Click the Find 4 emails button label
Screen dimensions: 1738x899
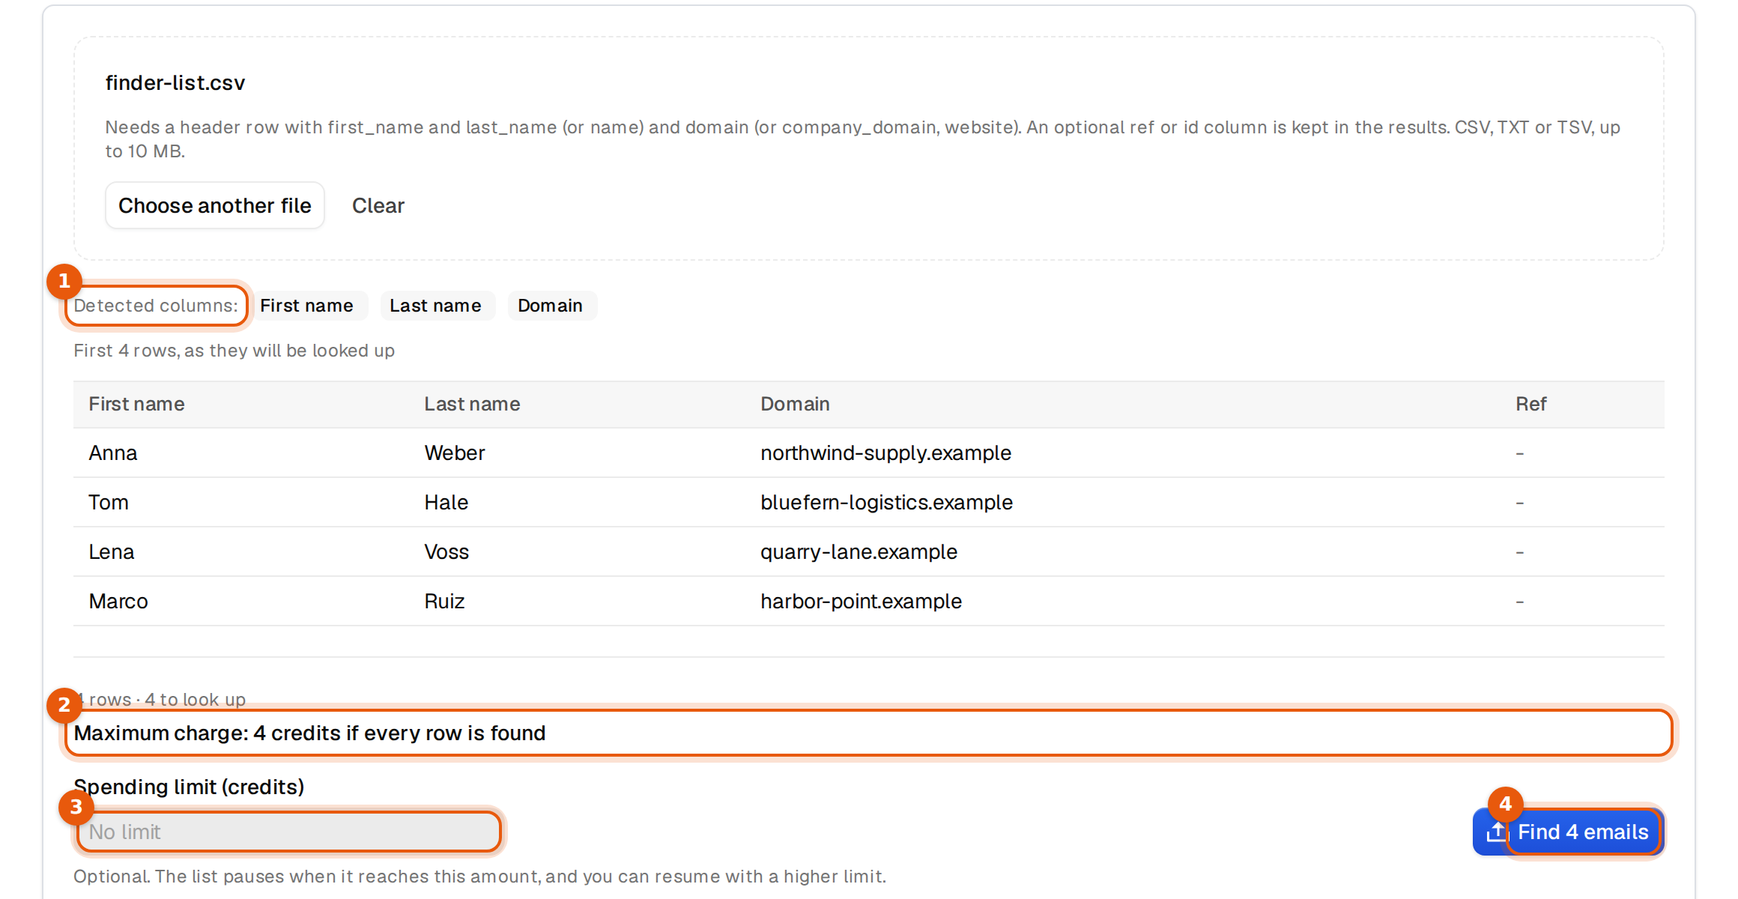[1583, 832]
